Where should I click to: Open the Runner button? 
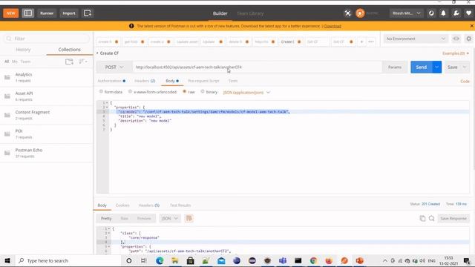pos(47,13)
